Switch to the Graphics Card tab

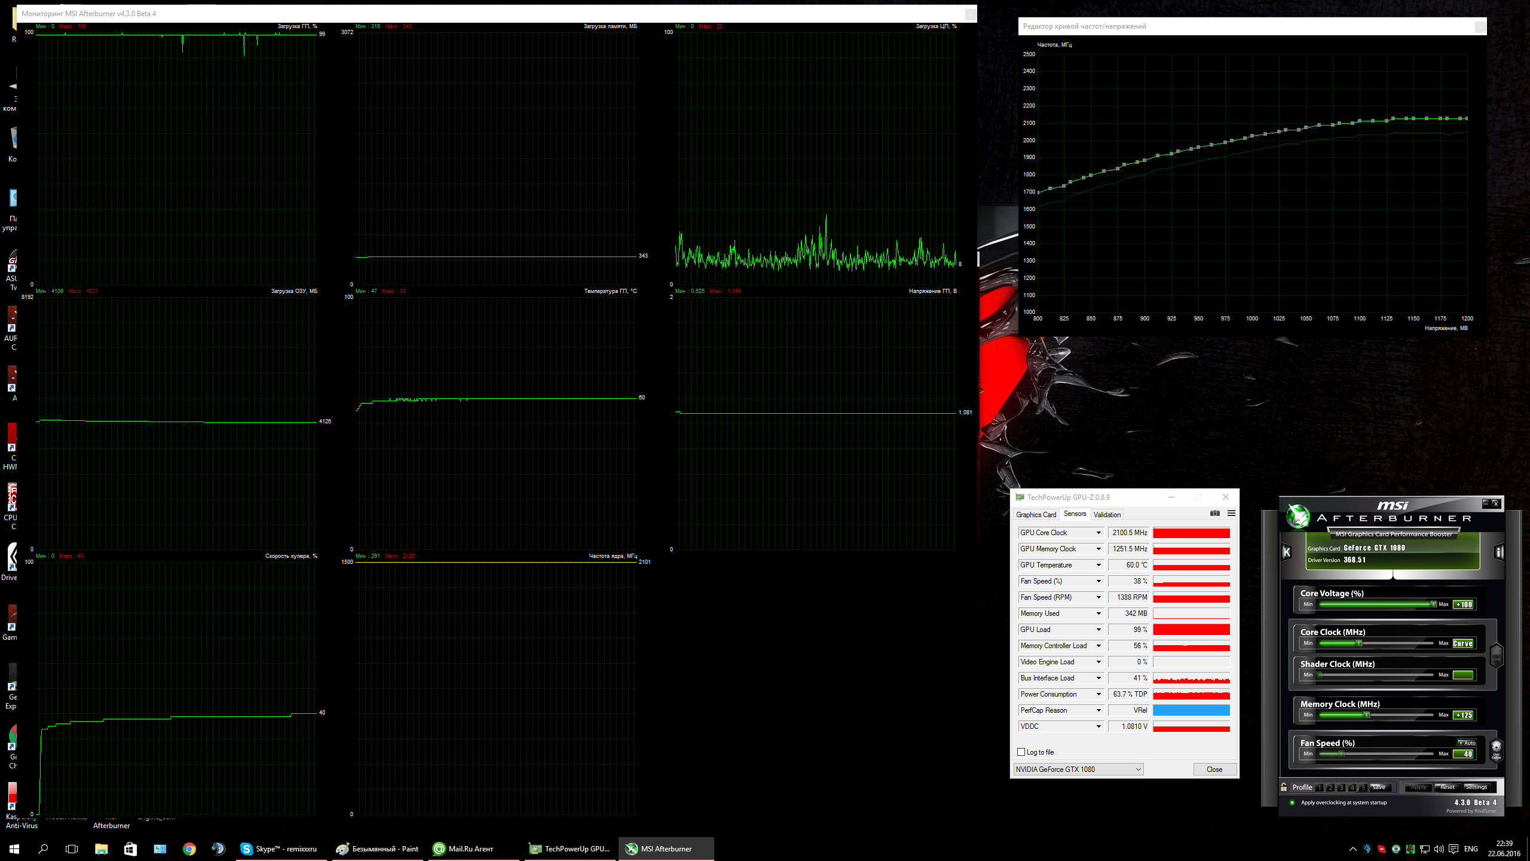point(1036,514)
